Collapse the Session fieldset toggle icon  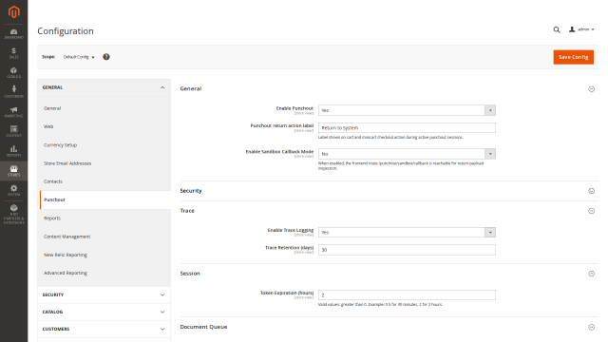pos(591,274)
